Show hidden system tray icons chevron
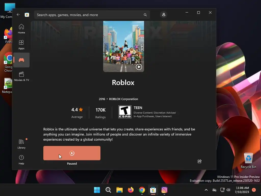The height and width of the screenshot is (196, 261). click(x=206, y=190)
